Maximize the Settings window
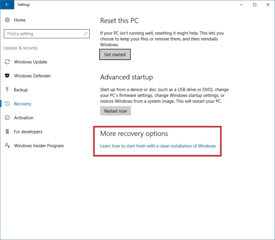The image size is (275, 240). click(255, 5)
